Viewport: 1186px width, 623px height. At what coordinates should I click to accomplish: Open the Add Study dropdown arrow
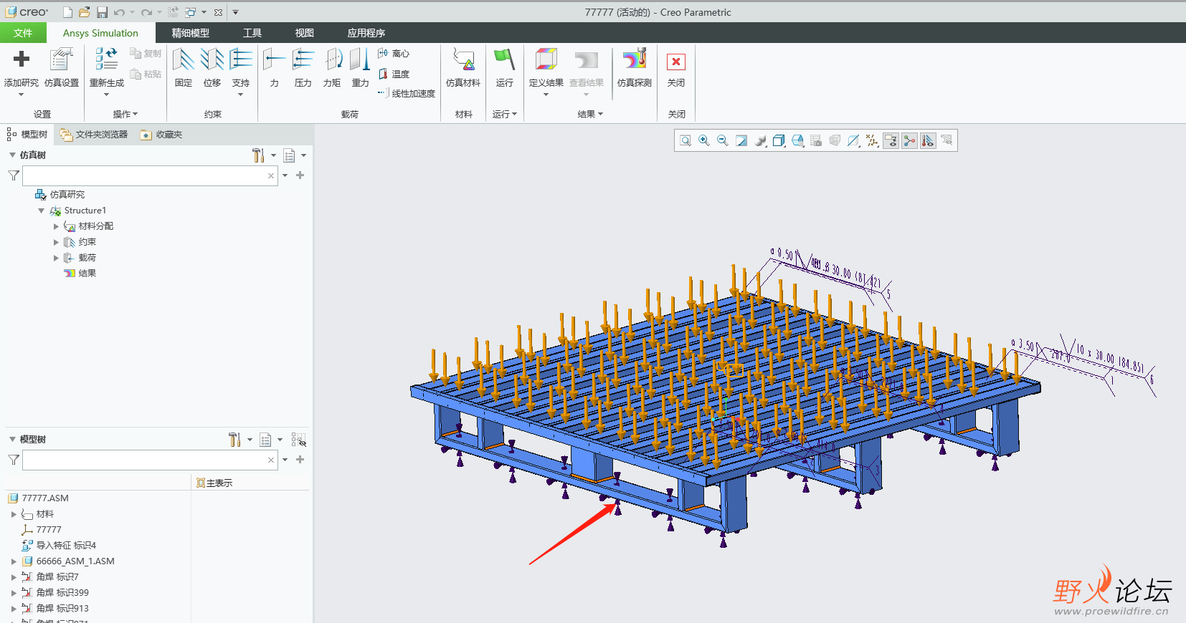[21, 95]
